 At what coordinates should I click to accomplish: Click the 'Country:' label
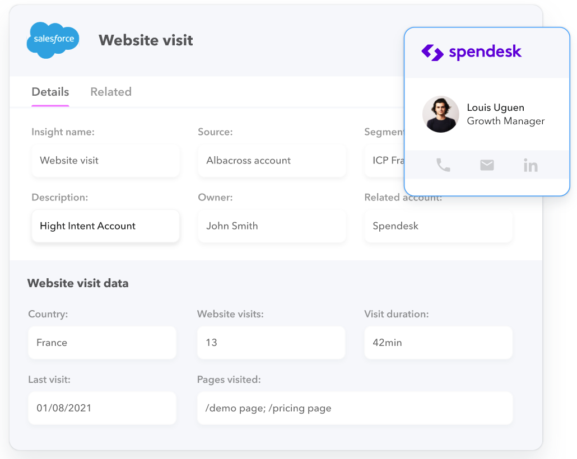(48, 314)
